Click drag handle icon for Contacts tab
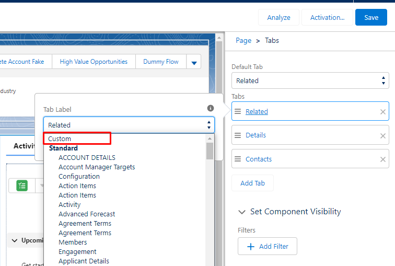This screenshot has width=395, height=266. point(238,159)
